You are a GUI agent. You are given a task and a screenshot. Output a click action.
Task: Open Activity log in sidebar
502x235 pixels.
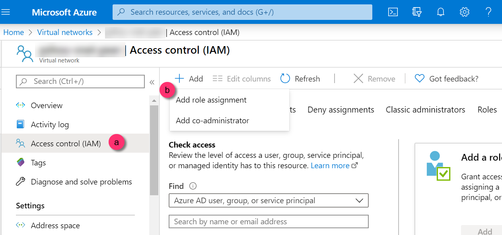pos(50,124)
